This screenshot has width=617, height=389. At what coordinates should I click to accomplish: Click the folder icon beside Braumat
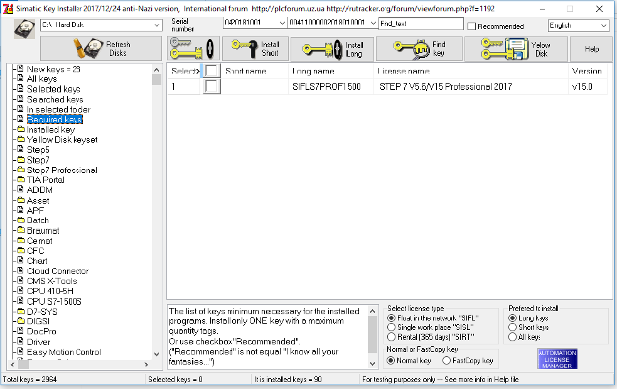pyautogui.click(x=21, y=230)
